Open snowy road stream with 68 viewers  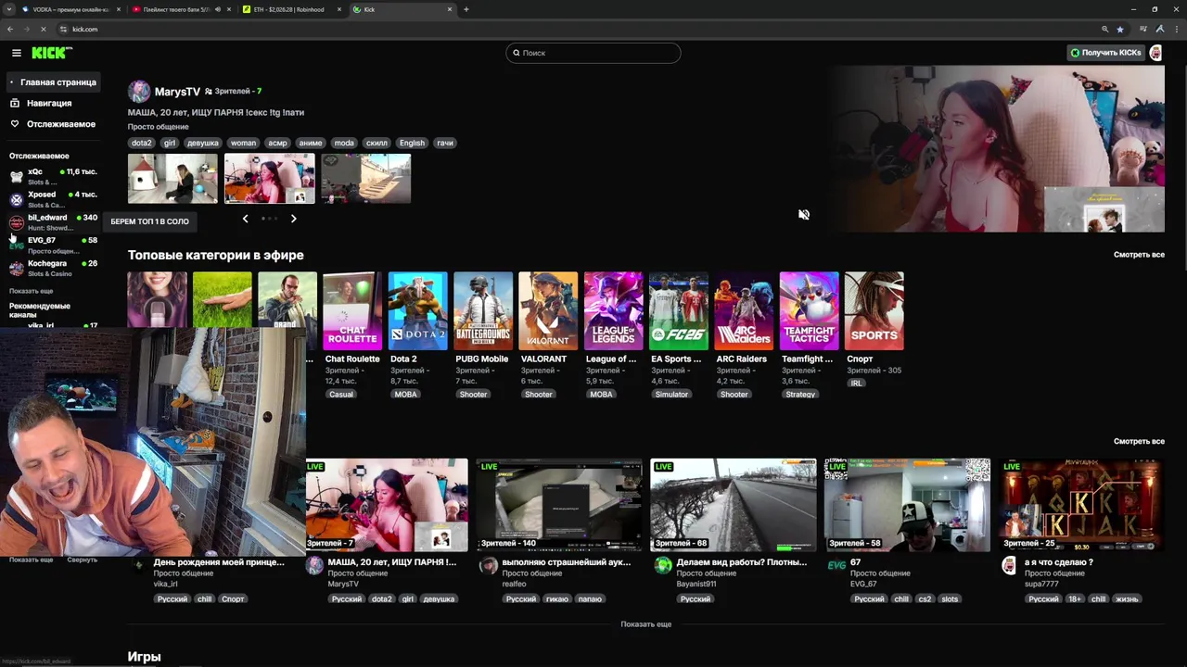click(734, 505)
